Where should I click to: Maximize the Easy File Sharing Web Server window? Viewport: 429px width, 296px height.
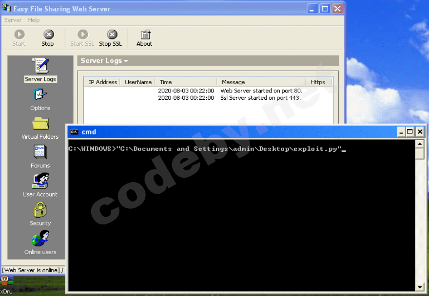tap(325, 9)
